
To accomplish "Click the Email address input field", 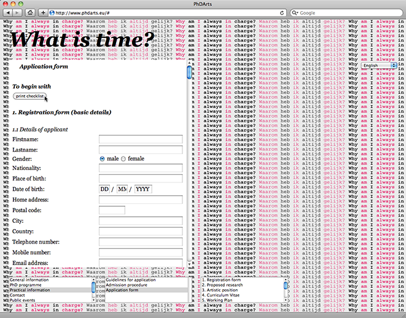I will (x=141, y=263).
